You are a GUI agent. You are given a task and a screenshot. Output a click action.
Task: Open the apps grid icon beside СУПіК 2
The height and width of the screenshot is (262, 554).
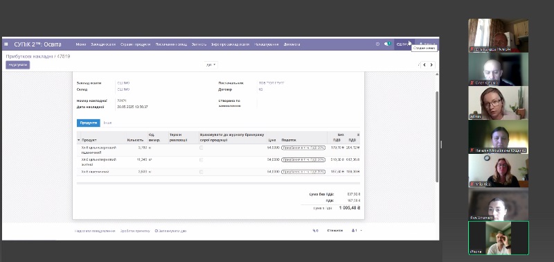[6, 44]
